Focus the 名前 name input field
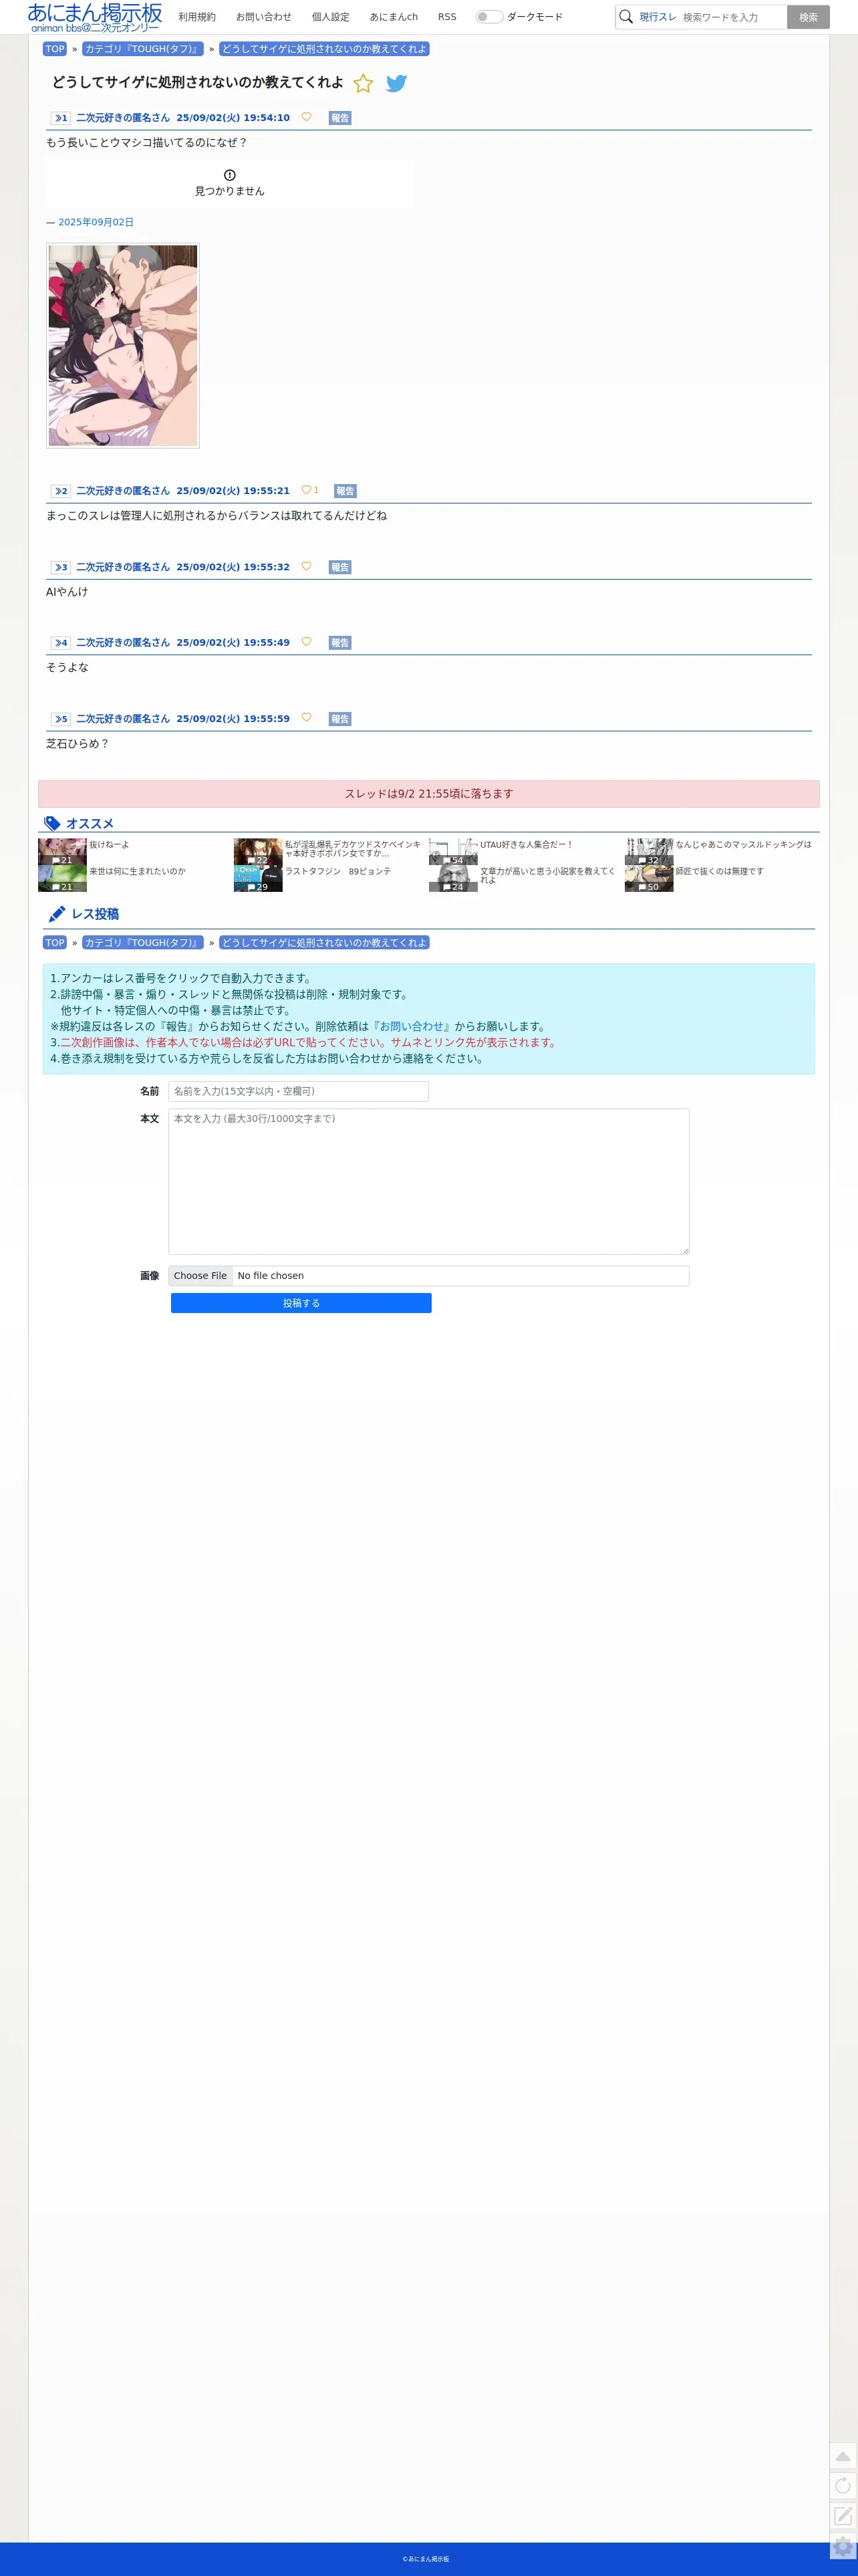 point(298,1091)
